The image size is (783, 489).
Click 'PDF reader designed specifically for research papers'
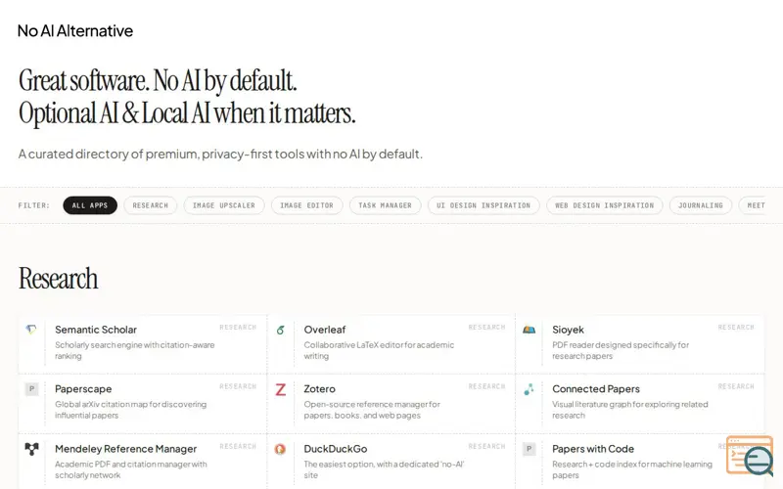tap(621, 350)
